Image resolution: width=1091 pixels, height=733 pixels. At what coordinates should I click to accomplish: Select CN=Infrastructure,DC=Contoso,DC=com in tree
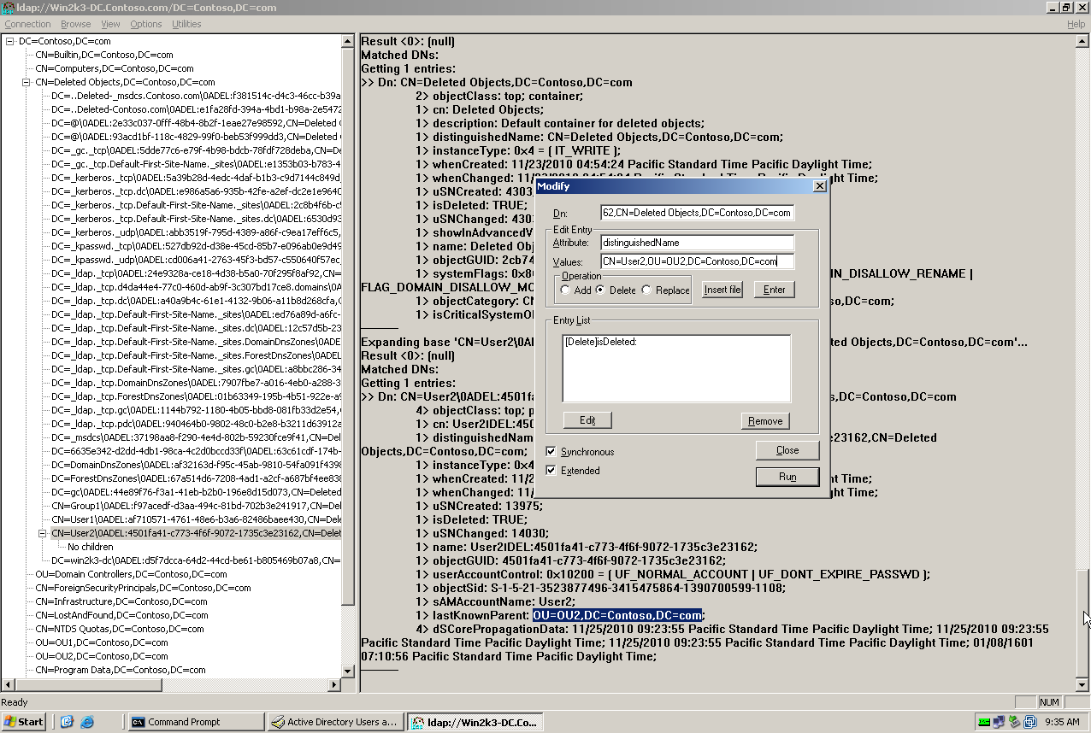point(121,601)
